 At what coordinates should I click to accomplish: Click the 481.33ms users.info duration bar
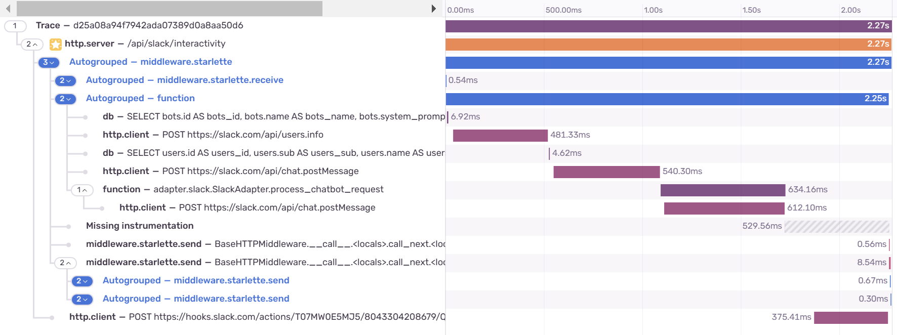(x=500, y=135)
